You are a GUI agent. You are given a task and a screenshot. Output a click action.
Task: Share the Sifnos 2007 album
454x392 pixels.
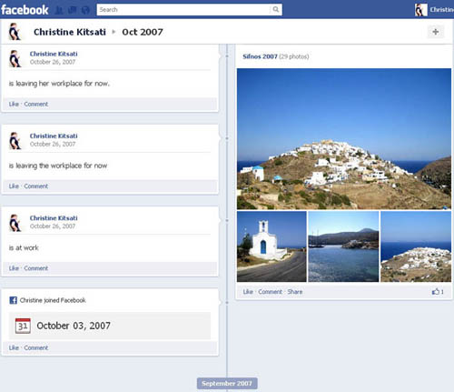pyautogui.click(x=295, y=292)
